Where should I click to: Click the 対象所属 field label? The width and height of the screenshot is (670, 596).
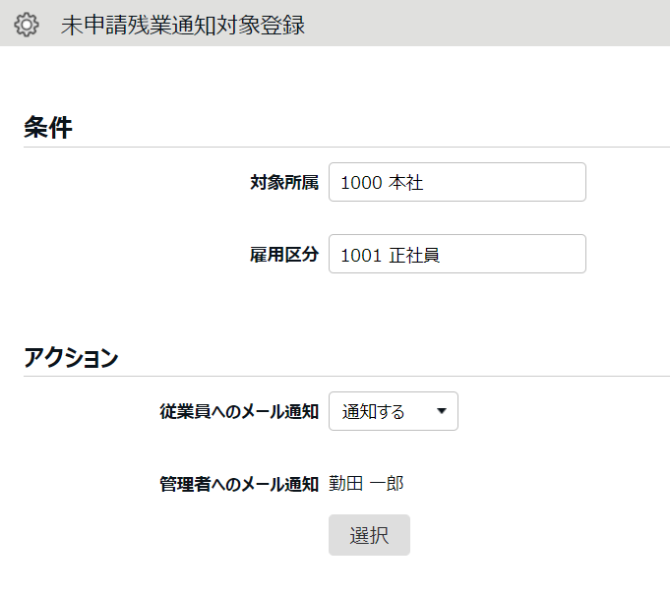(284, 182)
